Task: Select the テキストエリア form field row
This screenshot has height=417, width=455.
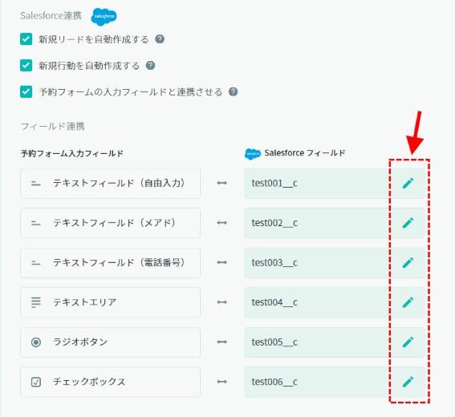Action: 110,302
